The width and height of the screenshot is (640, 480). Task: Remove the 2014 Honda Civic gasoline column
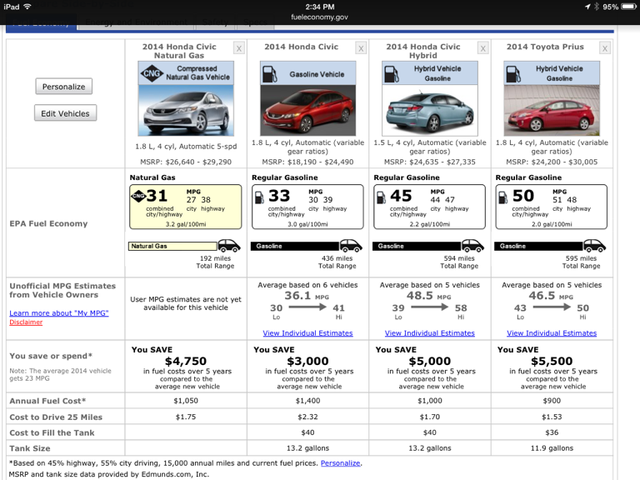pyautogui.click(x=361, y=48)
